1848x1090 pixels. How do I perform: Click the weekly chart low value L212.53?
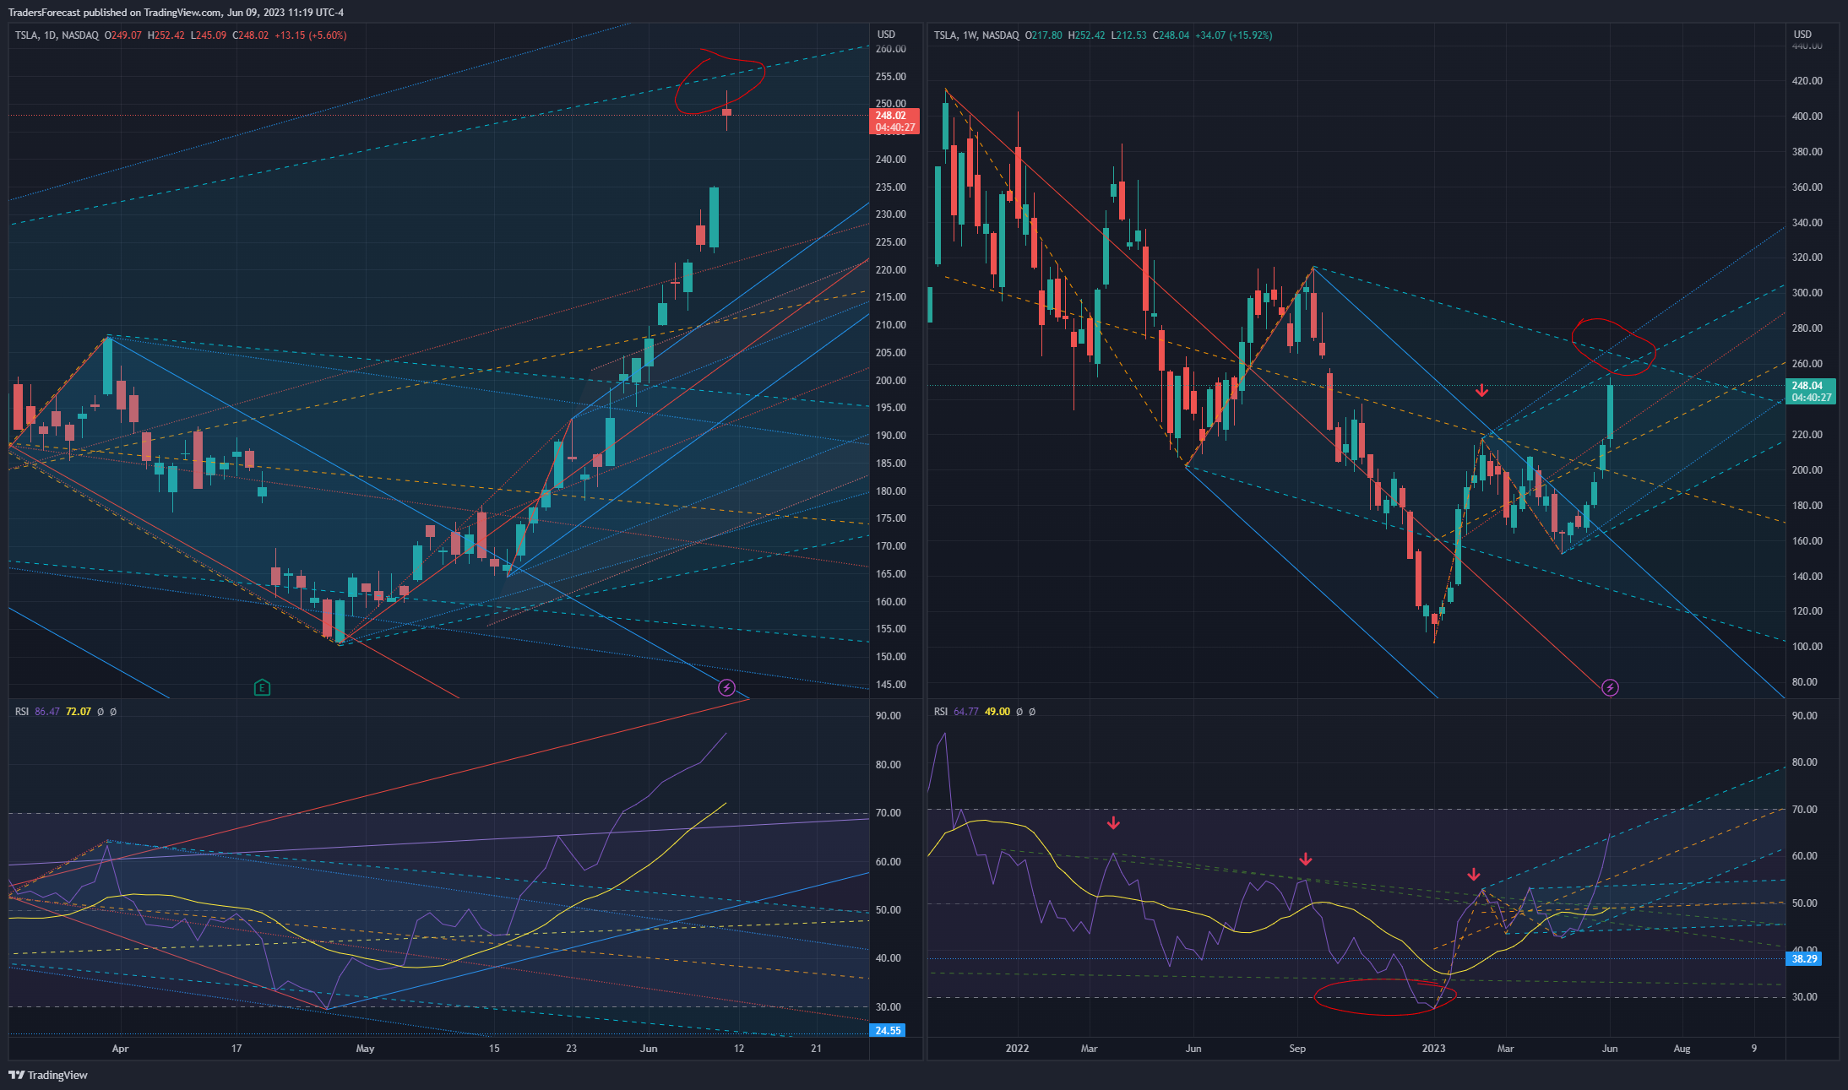pyautogui.click(x=1129, y=35)
